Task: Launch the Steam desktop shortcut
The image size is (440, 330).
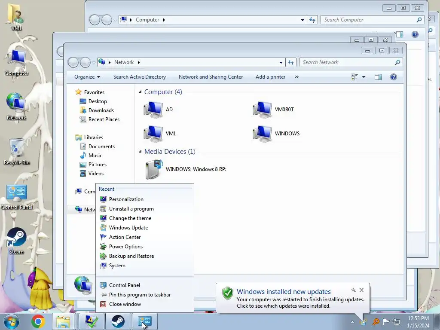Action: [17, 241]
